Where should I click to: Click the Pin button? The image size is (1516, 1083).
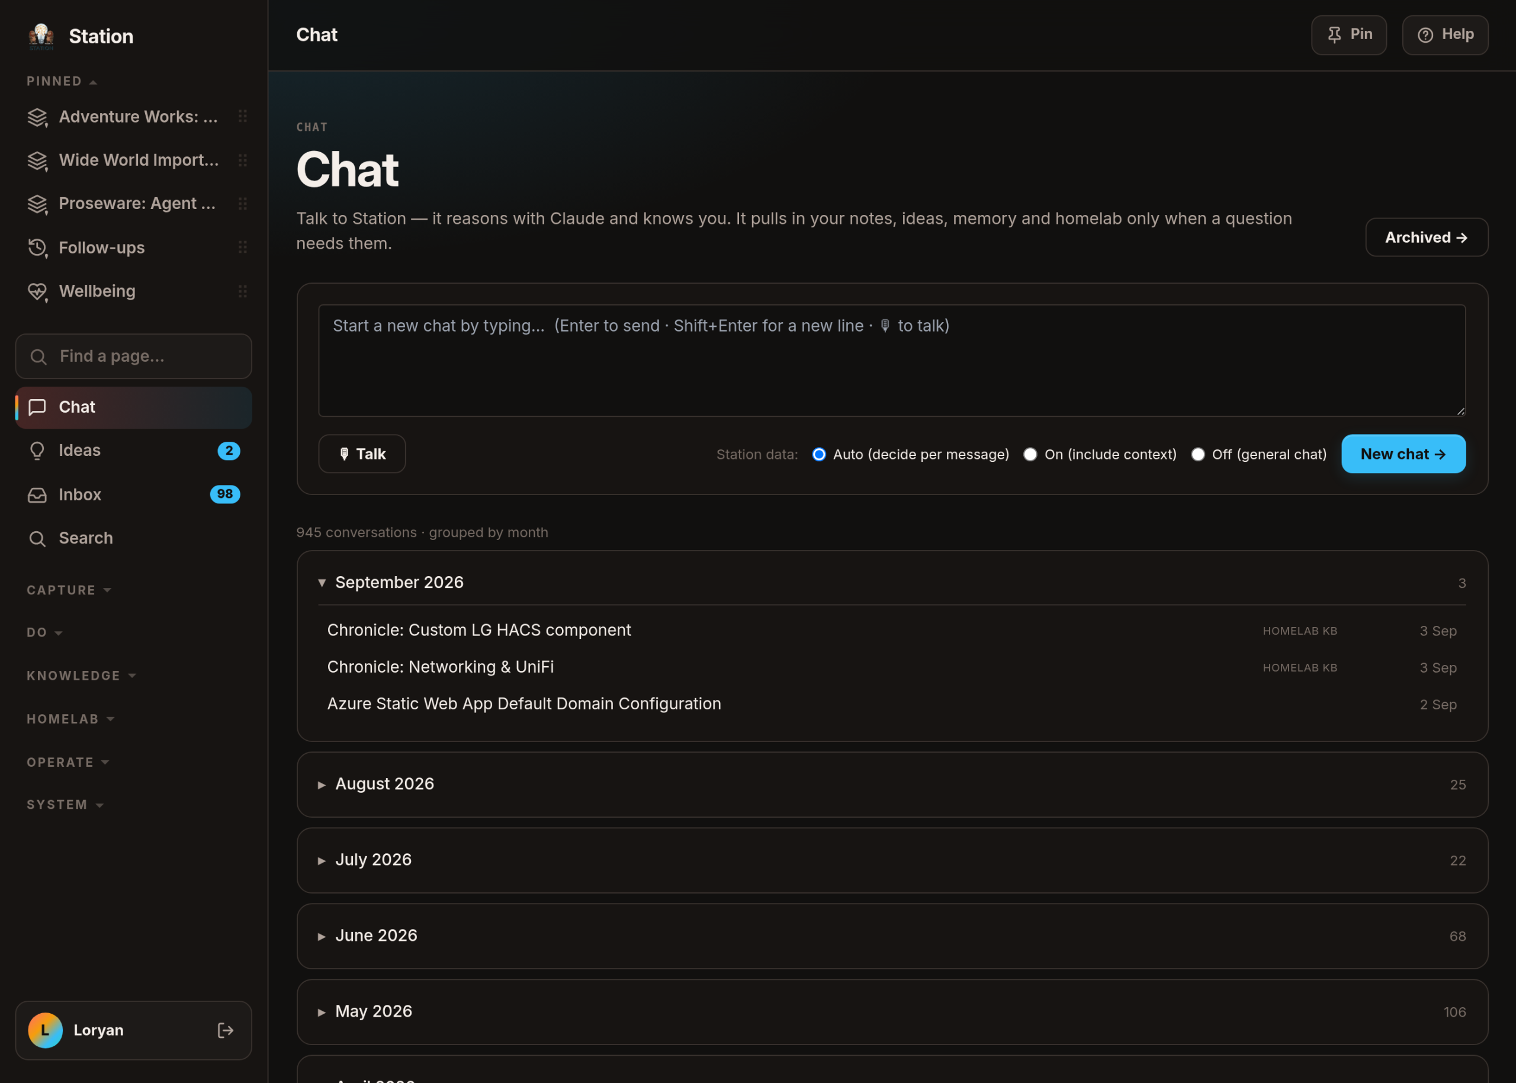[1348, 35]
